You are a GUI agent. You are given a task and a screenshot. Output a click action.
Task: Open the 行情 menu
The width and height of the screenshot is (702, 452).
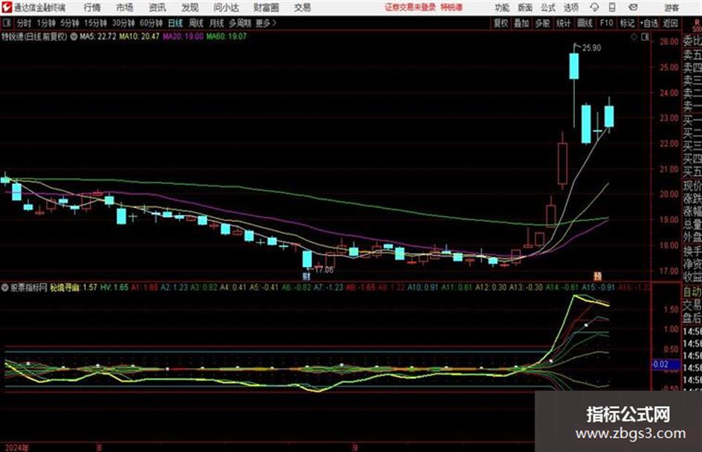(92, 7)
